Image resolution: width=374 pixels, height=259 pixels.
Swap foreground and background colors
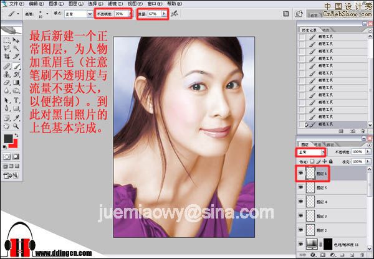[16, 136]
